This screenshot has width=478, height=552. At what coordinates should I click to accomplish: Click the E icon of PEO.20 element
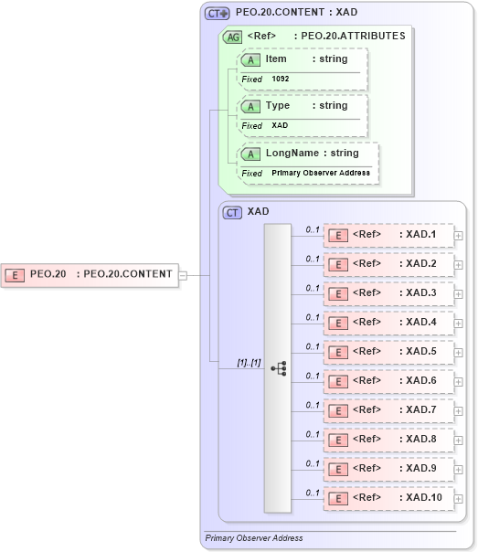(15, 275)
